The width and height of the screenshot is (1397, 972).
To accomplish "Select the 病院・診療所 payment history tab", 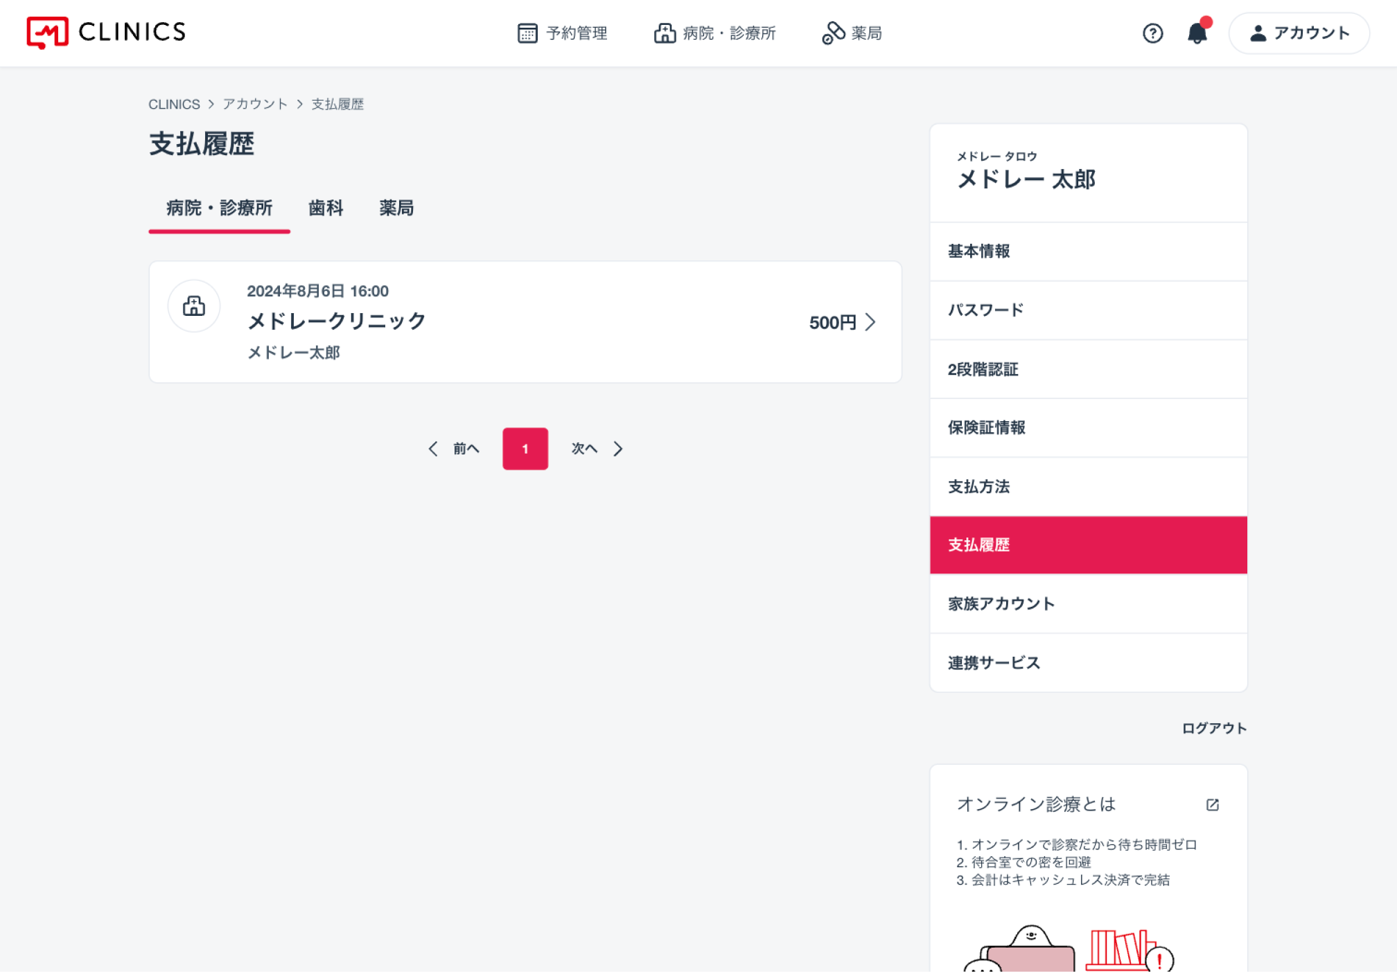I will point(219,208).
